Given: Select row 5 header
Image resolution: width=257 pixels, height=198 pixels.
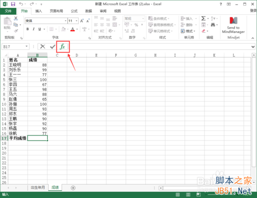Looking at the screenshot, I should 4,80.
